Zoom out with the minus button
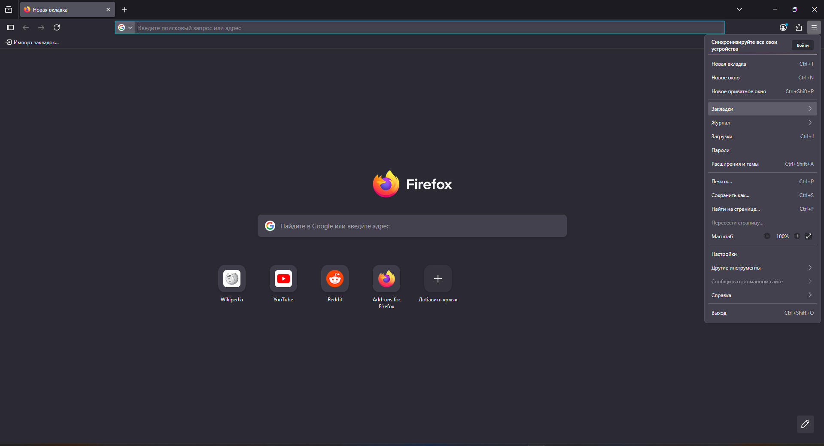Screen dimensions: 824x446 coord(767,236)
